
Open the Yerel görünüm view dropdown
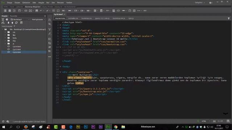(38, 19)
